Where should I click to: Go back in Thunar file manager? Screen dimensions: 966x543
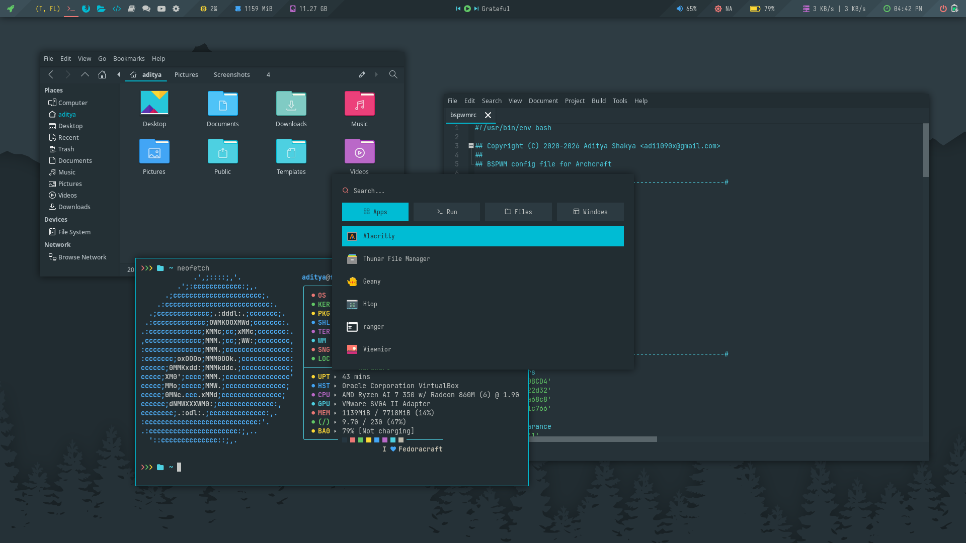coord(51,74)
